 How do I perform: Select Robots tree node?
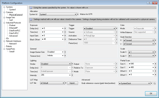[9, 46]
